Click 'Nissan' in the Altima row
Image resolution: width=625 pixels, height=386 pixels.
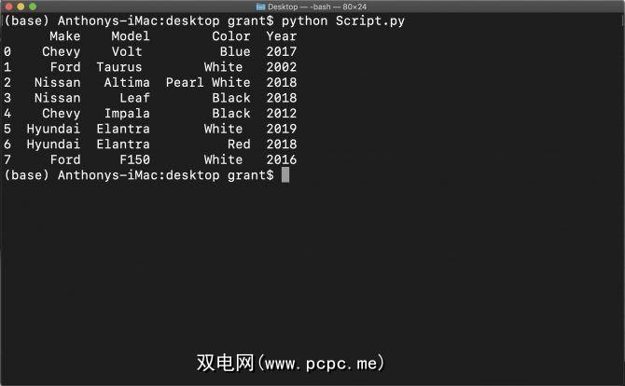tap(58, 82)
